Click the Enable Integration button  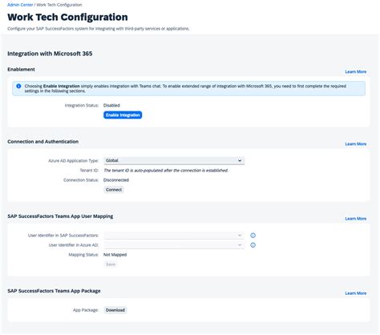pos(123,115)
